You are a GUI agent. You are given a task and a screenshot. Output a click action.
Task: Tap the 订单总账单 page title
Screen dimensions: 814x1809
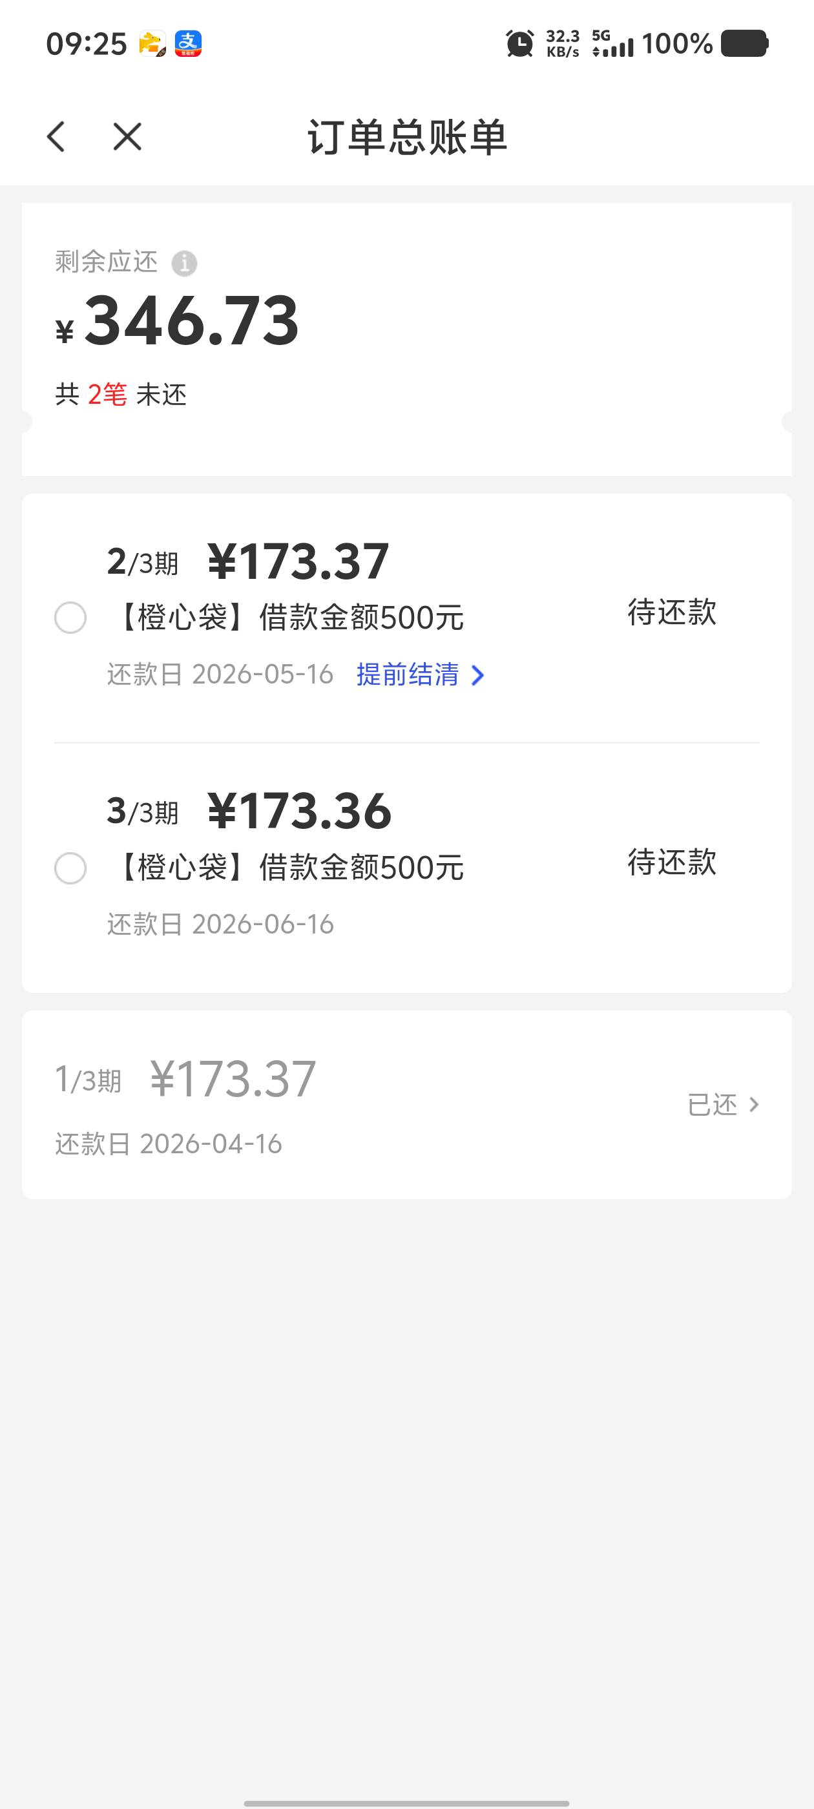pyautogui.click(x=408, y=136)
